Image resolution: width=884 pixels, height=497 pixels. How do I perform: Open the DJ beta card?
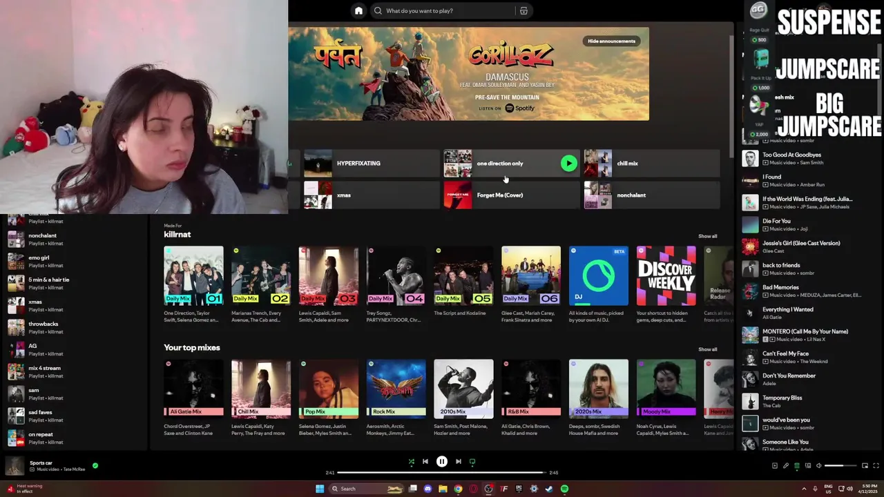click(599, 284)
